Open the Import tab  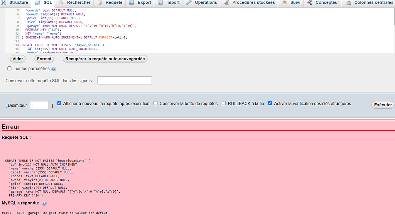tap(169, 3)
